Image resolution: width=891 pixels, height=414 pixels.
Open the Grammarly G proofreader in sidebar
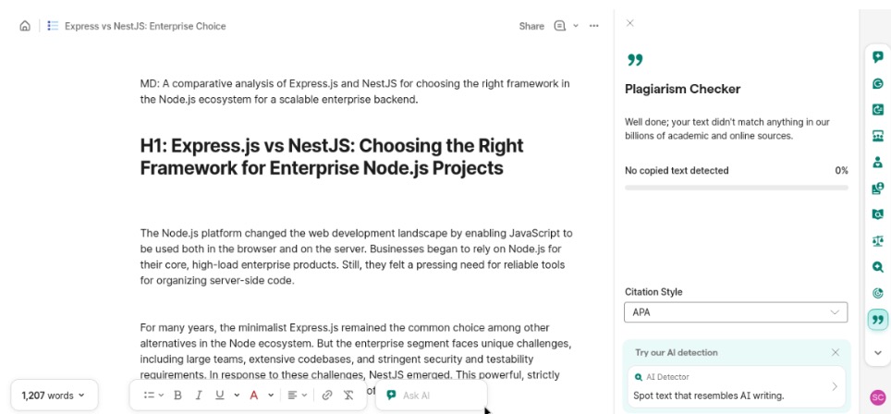click(x=878, y=83)
